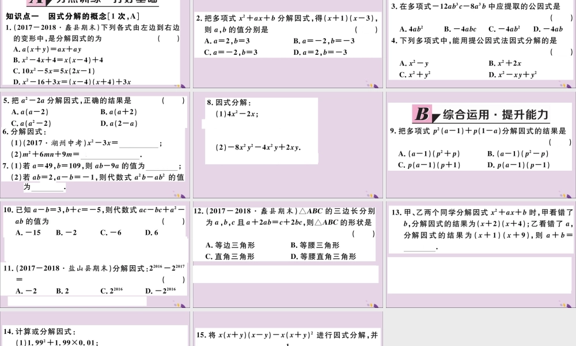
Task: Click the text (1)4x²−2x in question 8
Action: [x=237, y=114]
